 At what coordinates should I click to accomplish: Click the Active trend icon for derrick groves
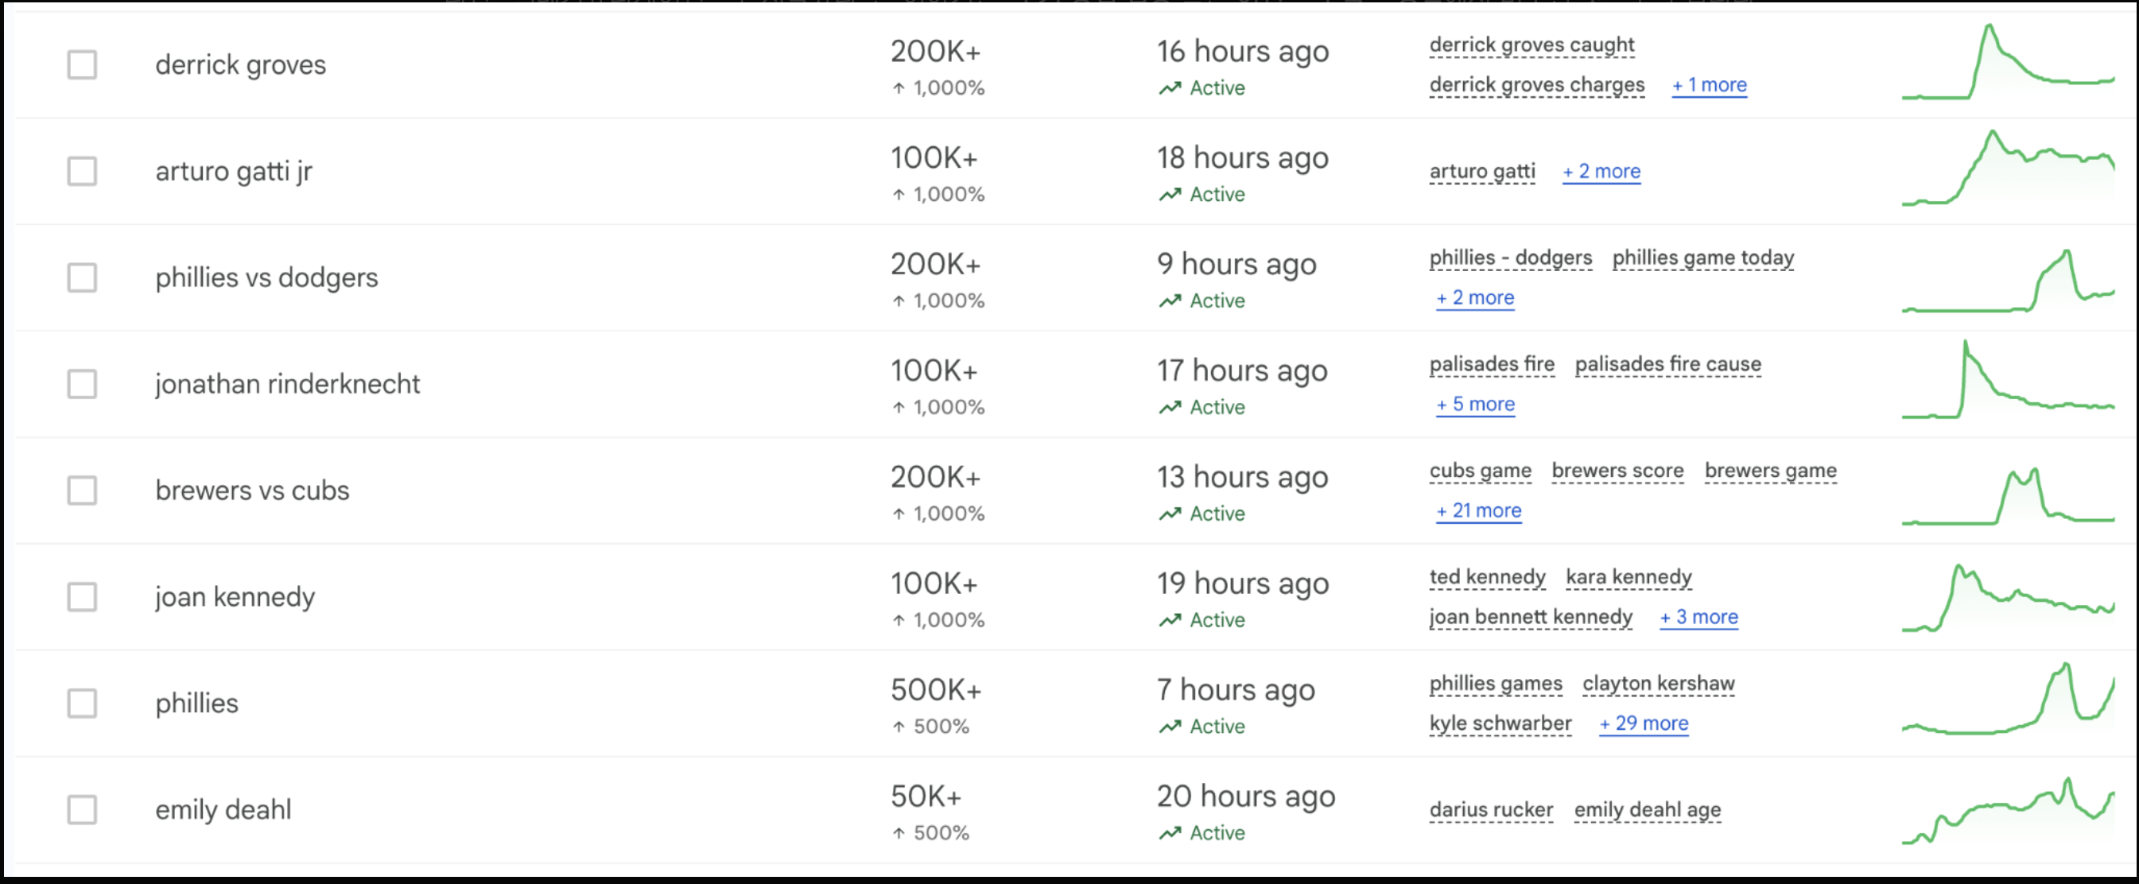point(1170,88)
